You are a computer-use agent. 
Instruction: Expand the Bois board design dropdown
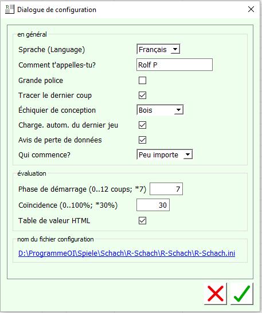point(160,110)
